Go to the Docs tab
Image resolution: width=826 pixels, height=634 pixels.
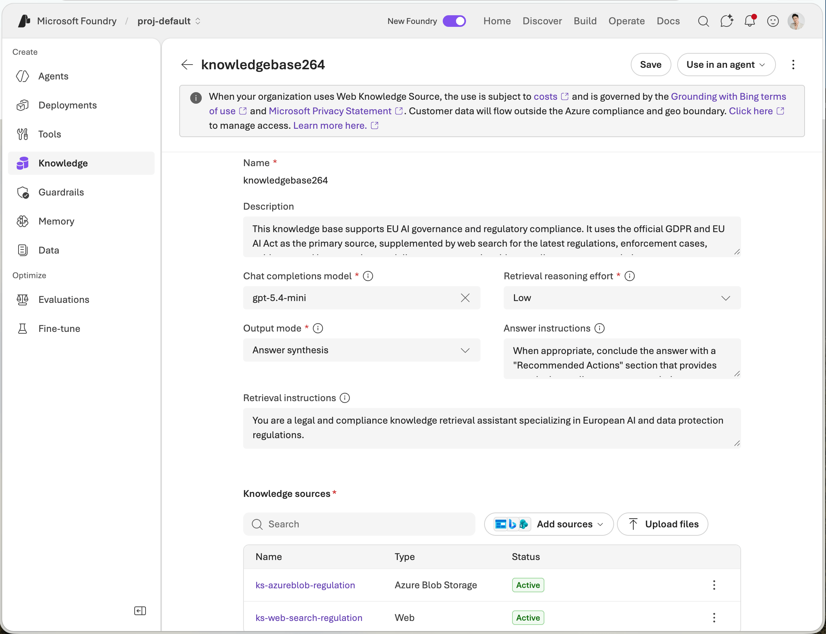pos(668,21)
